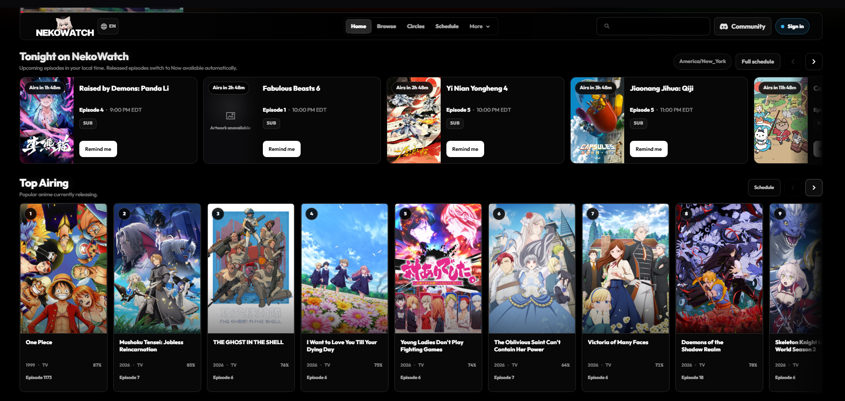Remind me for Yi Nian Yongheng 4
The width and height of the screenshot is (845, 401).
(x=465, y=149)
